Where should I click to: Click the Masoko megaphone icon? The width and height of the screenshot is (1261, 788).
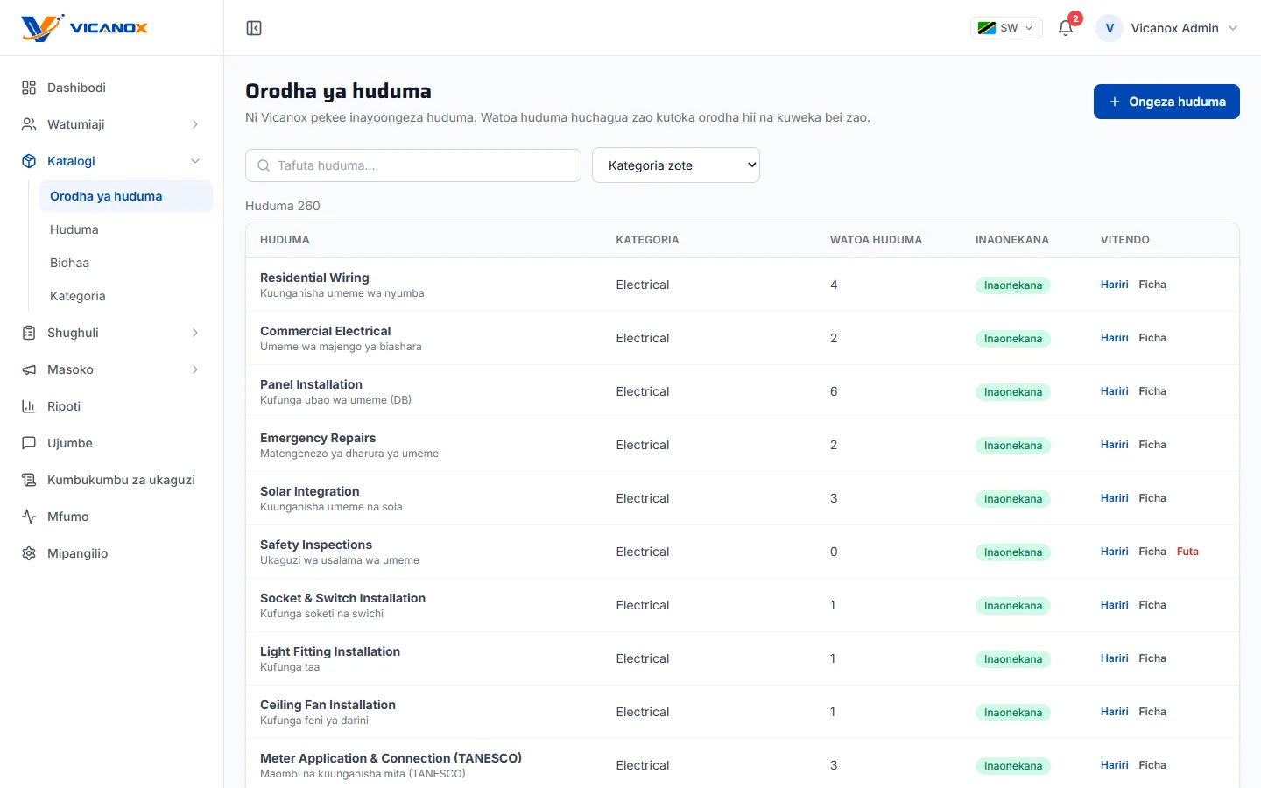[x=29, y=369]
